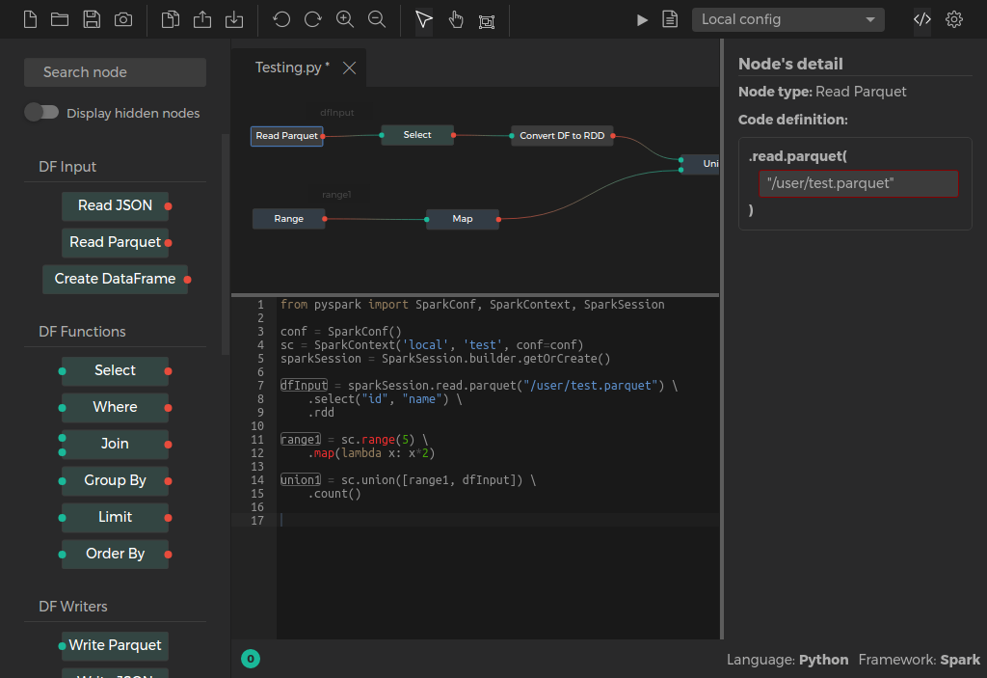The image size is (987, 678).
Task: Click the save floppy disk icon
Action: [x=92, y=19]
